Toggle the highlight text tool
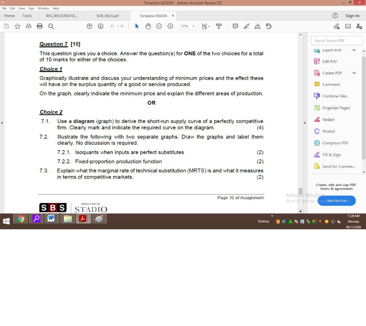The image size is (366, 326). [x=246, y=26]
